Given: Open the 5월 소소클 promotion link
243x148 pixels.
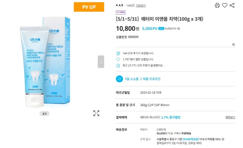Looking at the screenshot, I should pos(143,79).
